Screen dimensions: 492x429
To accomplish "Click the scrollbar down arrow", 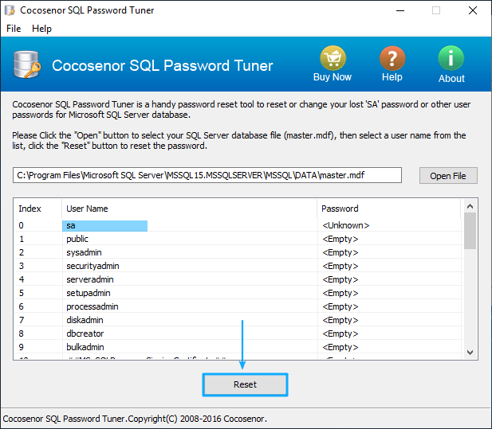I will pyautogui.click(x=470, y=353).
